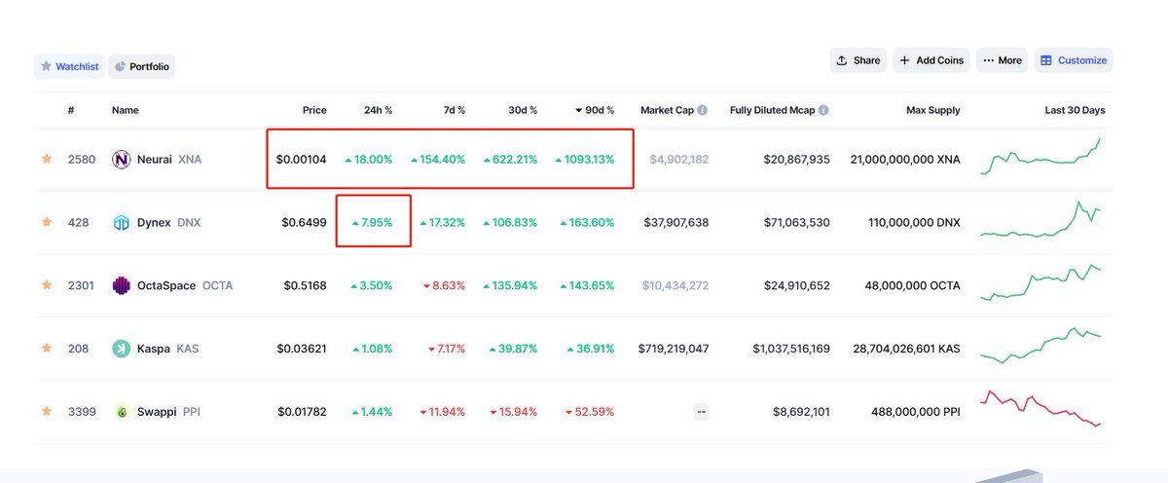Click the Kaspa coin logo
Screen dimensions: 1168x483
click(122, 349)
